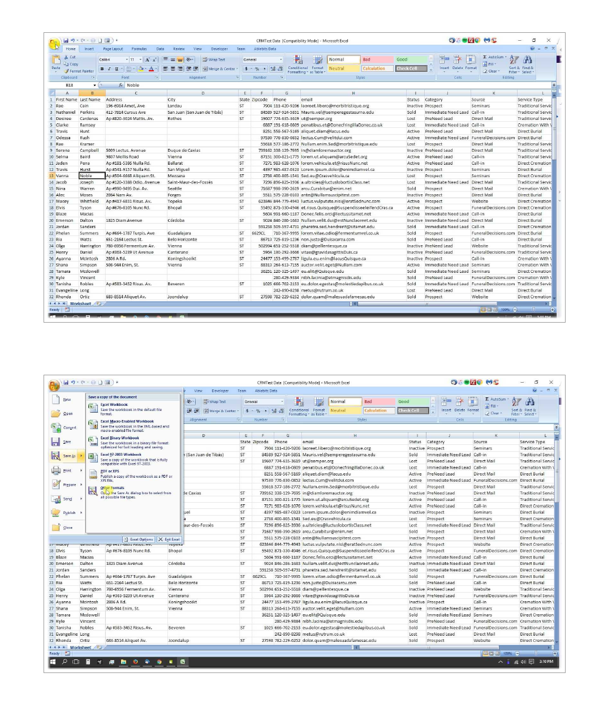608x707 pixels.
Task: Toggle Underline formatting in Font group
Action: click(x=116, y=69)
